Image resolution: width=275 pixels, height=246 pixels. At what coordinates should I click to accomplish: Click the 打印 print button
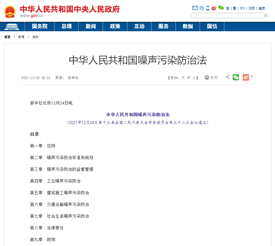[211, 78]
